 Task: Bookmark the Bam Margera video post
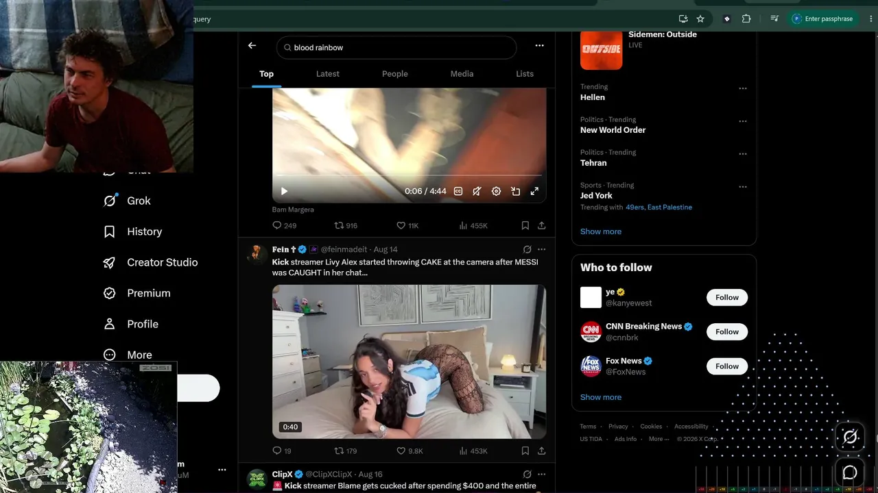(525, 225)
